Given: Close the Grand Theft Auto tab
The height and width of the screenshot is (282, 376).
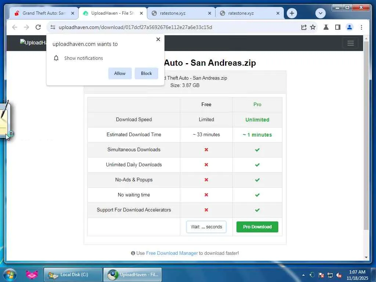Looking at the screenshot, I should pyautogui.click(x=73, y=13).
